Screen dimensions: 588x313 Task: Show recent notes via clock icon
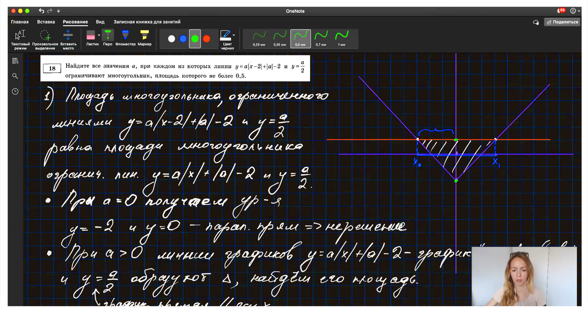[15, 91]
